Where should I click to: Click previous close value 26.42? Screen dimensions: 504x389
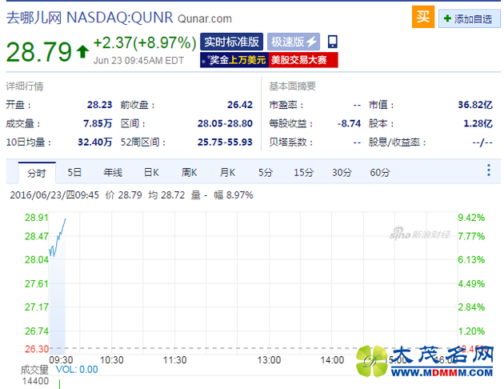tap(240, 105)
